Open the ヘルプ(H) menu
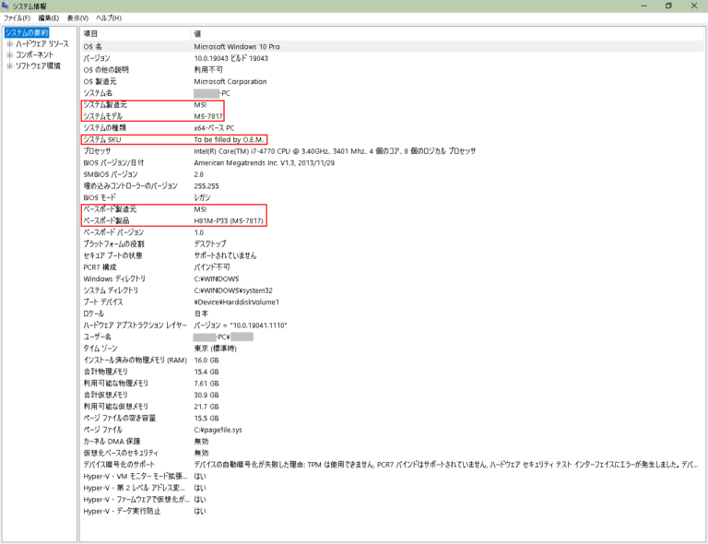The image size is (708, 544). pyautogui.click(x=109, y=18)
